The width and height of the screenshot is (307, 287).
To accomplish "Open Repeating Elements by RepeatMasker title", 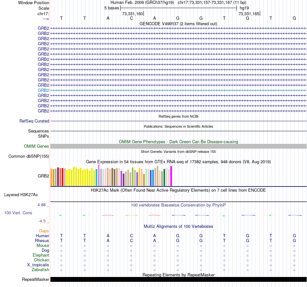I will [178, 275].
